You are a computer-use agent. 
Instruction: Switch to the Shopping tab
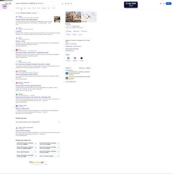44,8
